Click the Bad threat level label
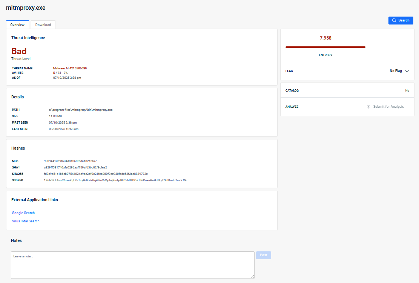This screenshot has height=283, width=419. 19,51
